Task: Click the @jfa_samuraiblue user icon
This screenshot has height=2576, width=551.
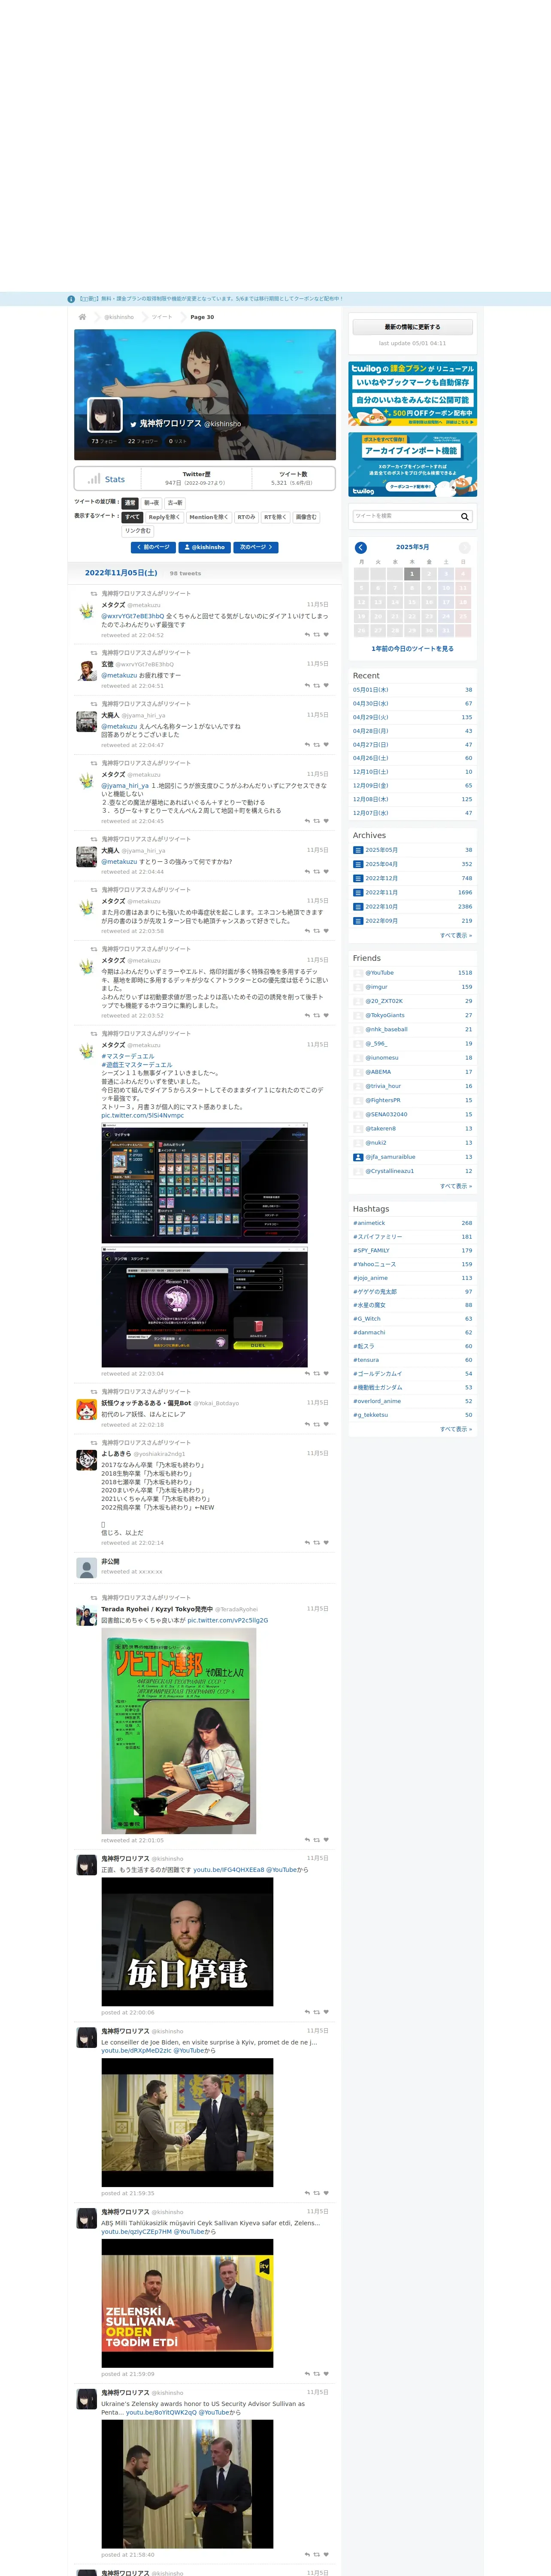Action: (358, 1157)
